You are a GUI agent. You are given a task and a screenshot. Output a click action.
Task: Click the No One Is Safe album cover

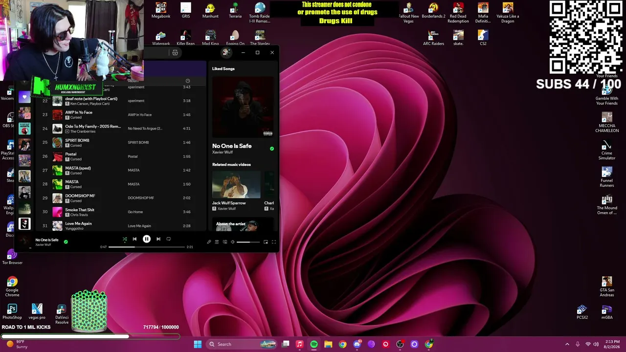point(243,107)
